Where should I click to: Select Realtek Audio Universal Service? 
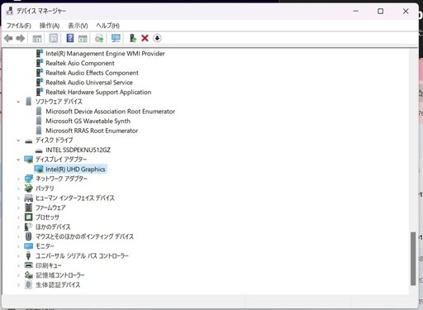pos(89,83)
